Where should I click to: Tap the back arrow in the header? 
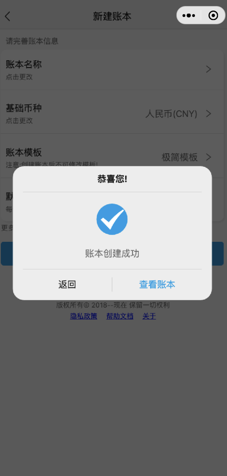point(8,16)
